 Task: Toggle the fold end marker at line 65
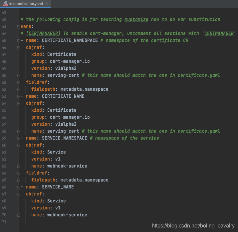tap(19, 180)
